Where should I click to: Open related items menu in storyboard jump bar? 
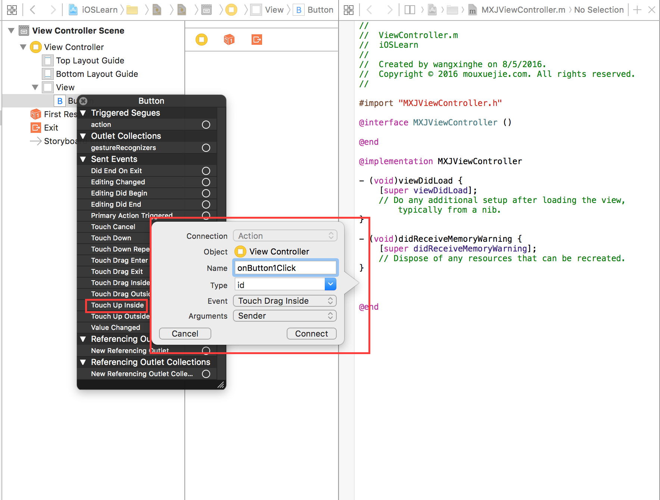(x=12, y=10)
